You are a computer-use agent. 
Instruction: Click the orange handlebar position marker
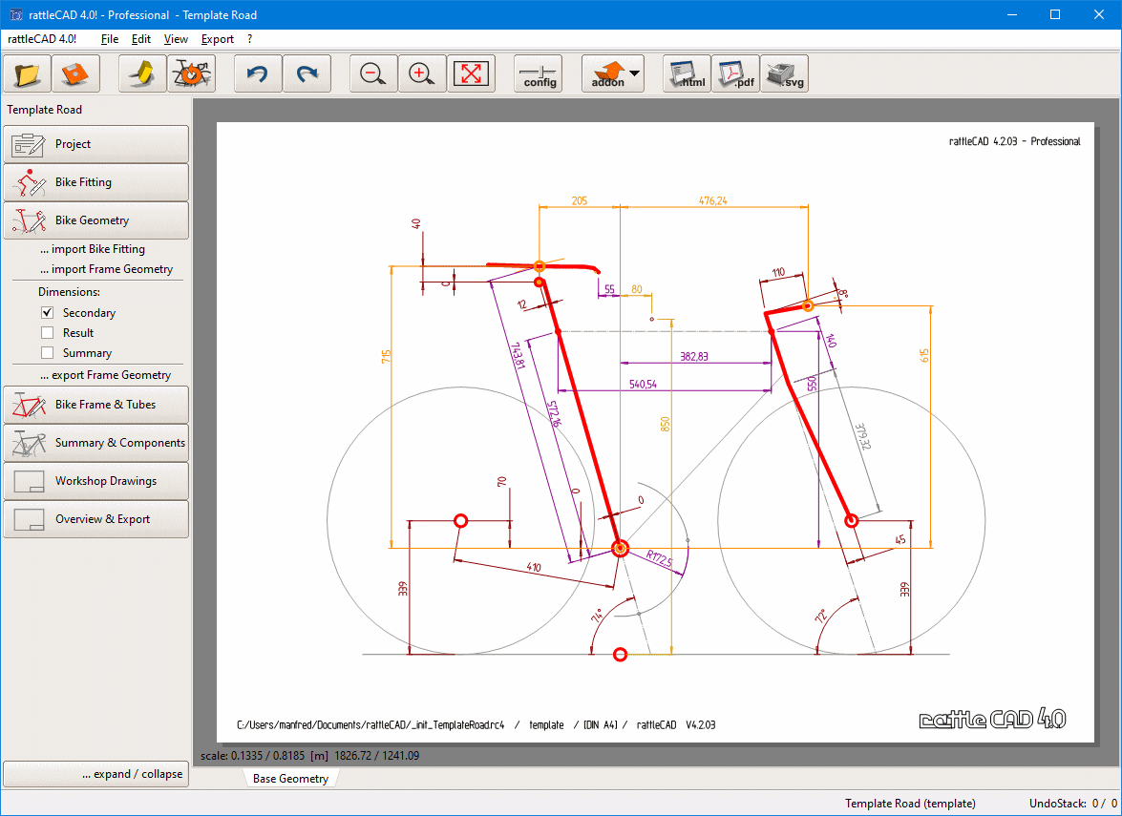point(809,306)
